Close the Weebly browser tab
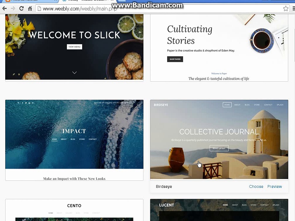295x221 pixels. [x=112, y=1]
